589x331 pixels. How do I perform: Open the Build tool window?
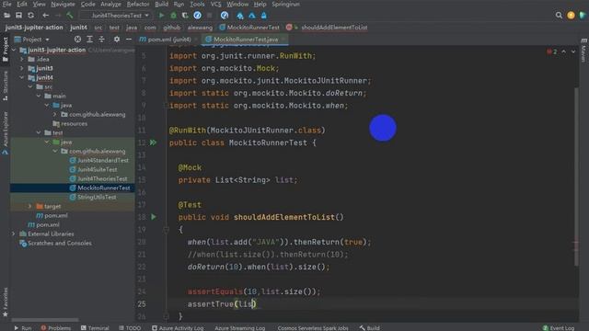click(369, 327)
